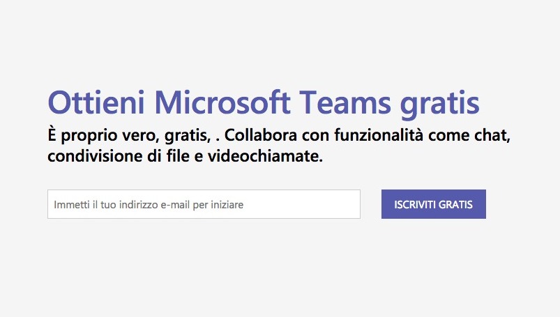Click the email address input field

pyautogui.click(x=204, y=204)
